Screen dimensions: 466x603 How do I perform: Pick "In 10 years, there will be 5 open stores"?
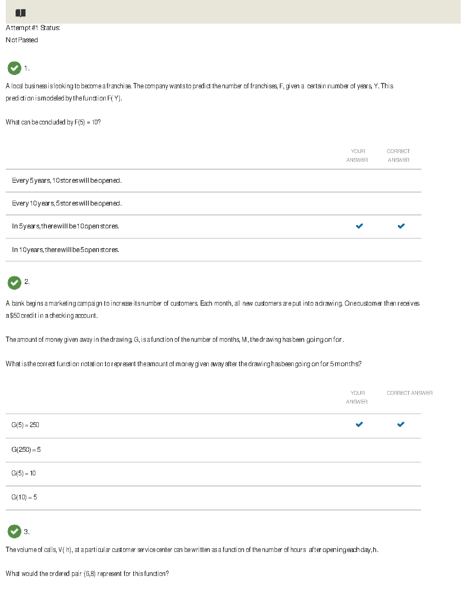65,250
